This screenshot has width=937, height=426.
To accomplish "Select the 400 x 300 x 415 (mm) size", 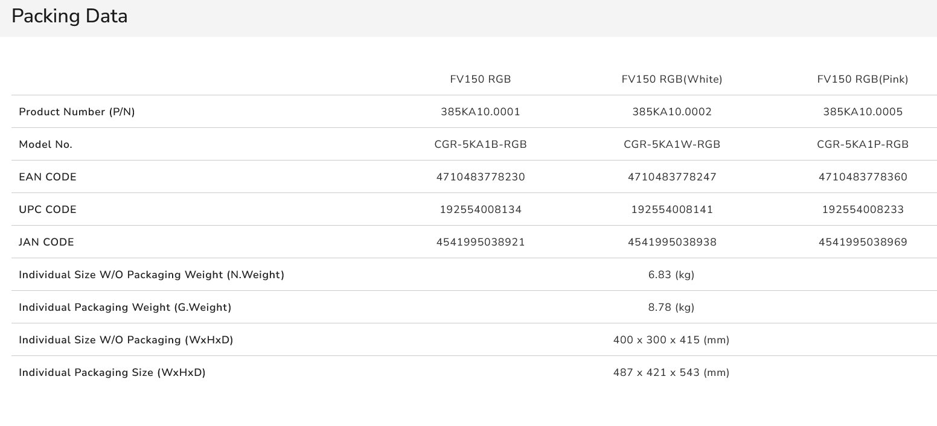I will 671,340.
